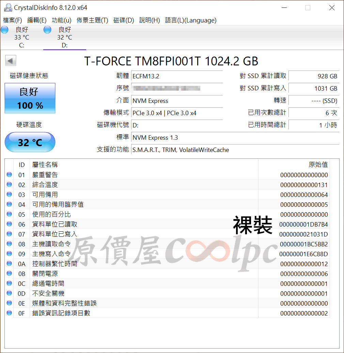Click the ID column header
The width and height of the screenshot is (344, 353).
coord(21,165)
